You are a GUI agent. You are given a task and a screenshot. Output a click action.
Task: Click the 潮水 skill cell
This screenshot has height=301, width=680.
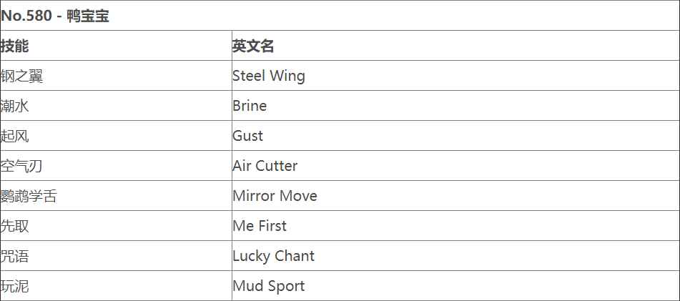pos(15,106)
